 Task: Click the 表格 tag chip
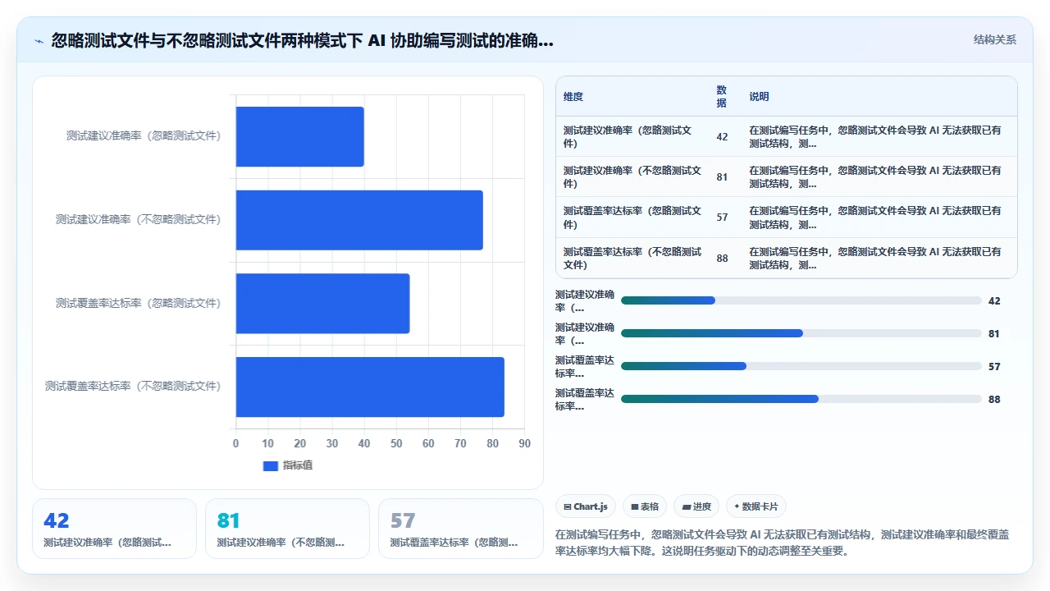tap(645, 506)
